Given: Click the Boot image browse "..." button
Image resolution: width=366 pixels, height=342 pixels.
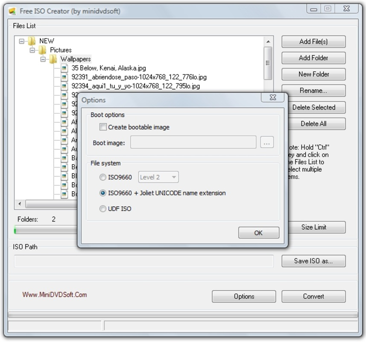Looking at the screenshot, I should [x=266, y=142].
